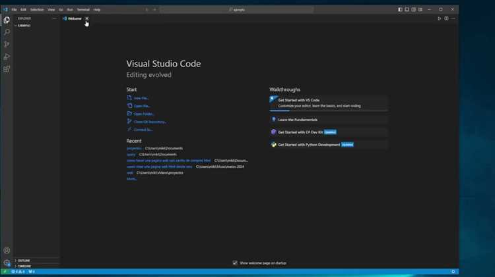Click the New File icon under Start
The width and height of the screenshot is (495, 277).
tap(129, 97)
